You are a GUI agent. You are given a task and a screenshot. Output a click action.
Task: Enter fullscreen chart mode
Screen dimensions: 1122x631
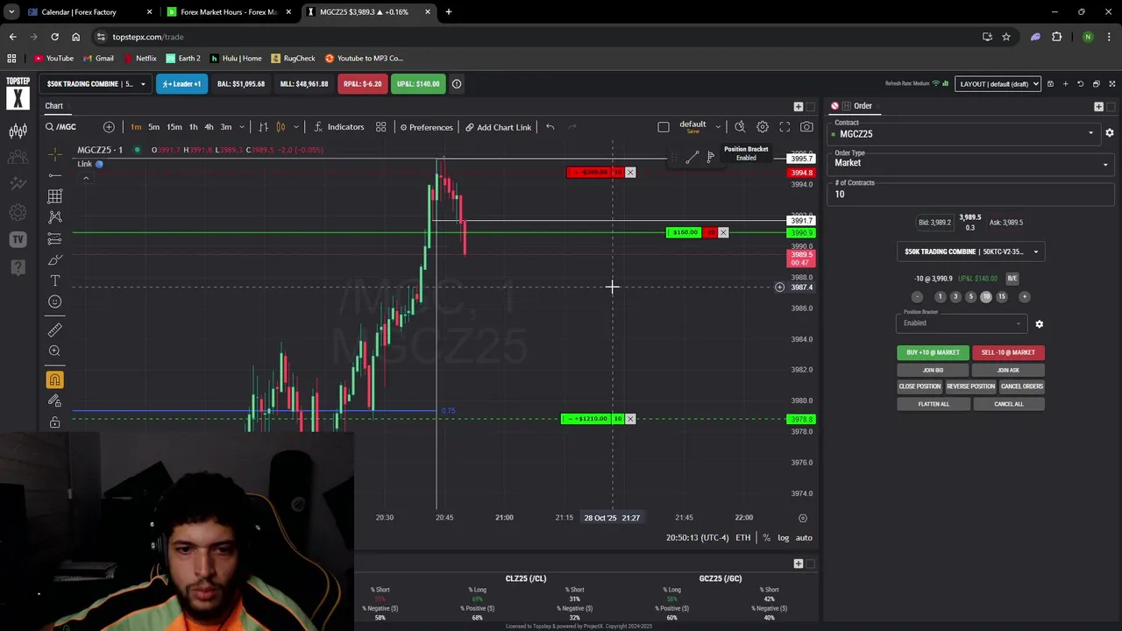pos(785,127)
